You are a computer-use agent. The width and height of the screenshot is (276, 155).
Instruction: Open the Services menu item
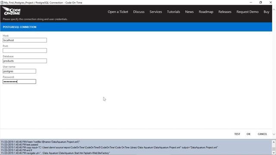tap(156, 12)
